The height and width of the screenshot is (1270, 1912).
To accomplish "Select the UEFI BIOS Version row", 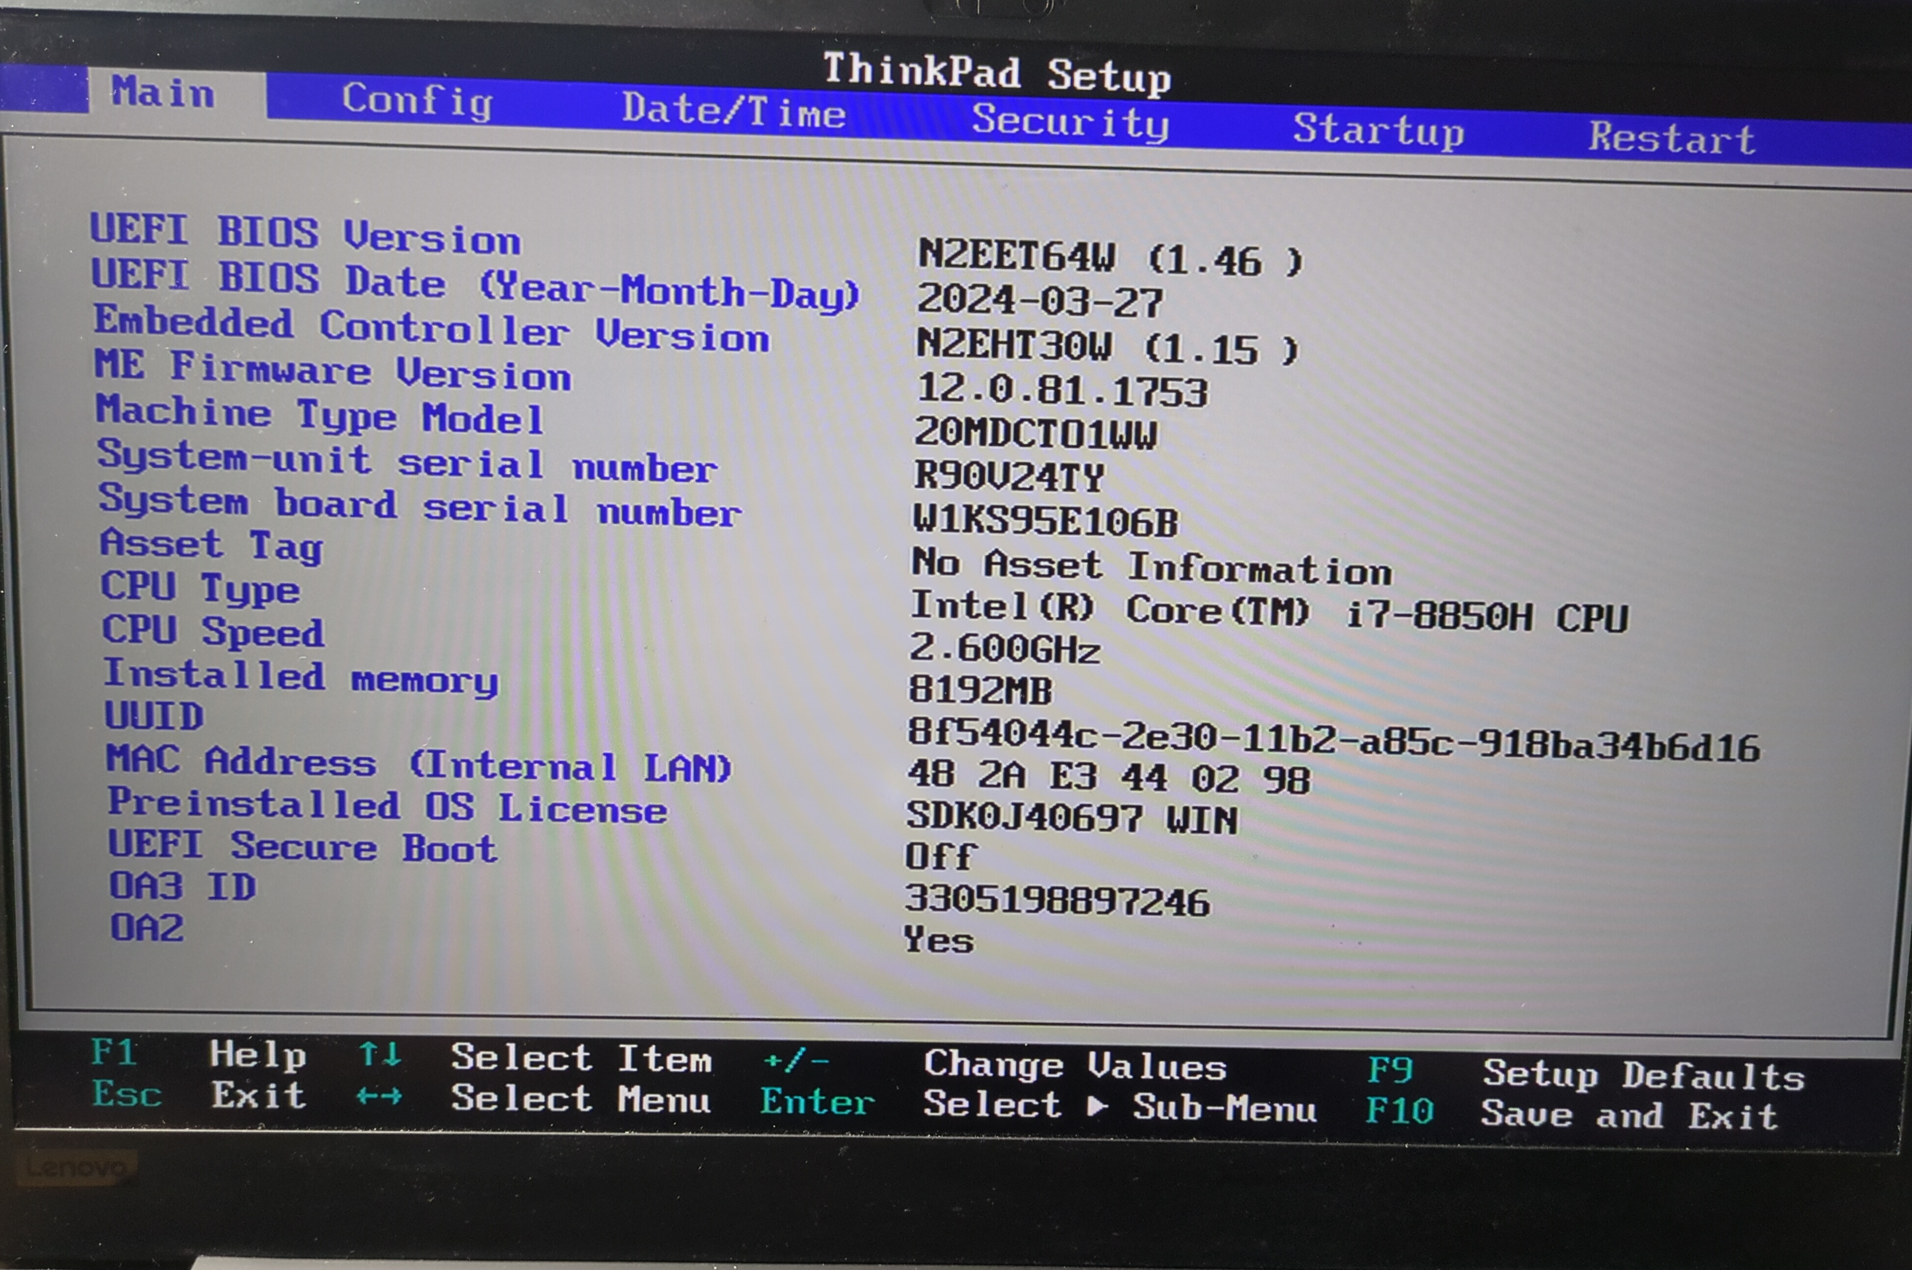I will pyautogui.click(x=305, y=234).
